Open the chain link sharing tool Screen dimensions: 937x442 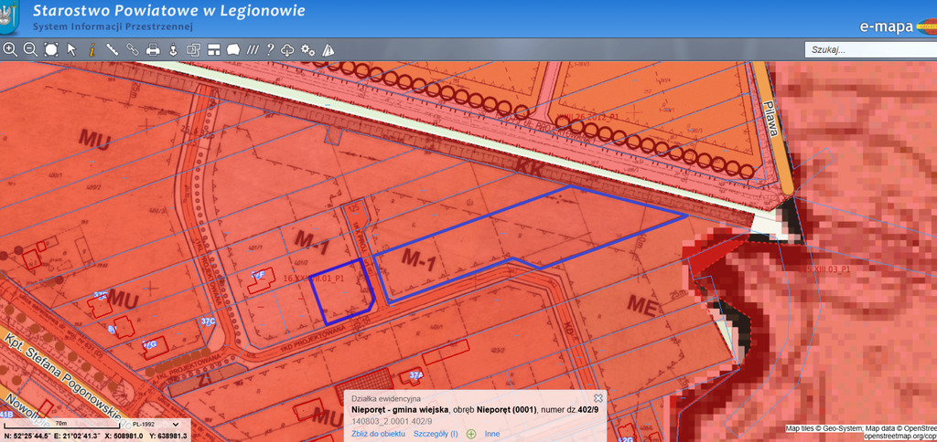(x=132, y=49)
